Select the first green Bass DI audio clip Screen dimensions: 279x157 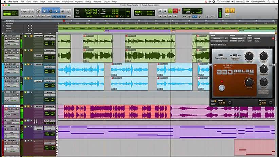[x=64, y=41]
